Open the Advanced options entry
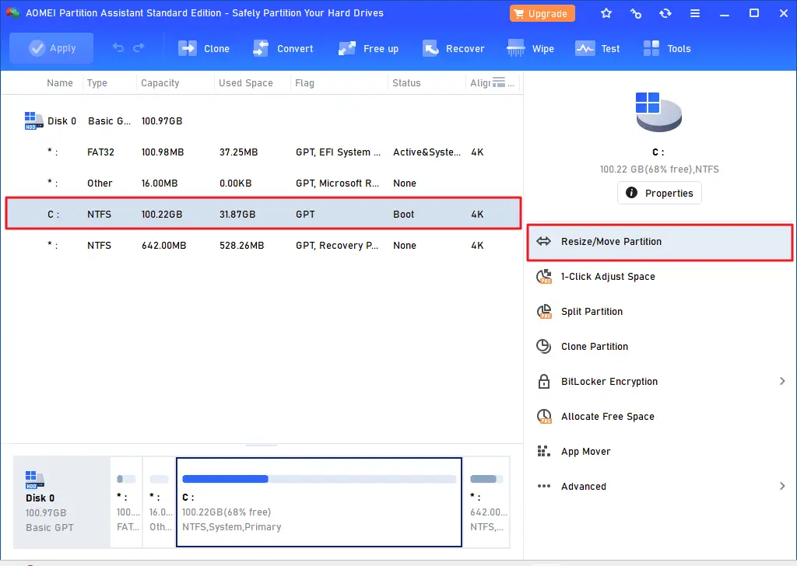This screenshot has width=797, height=566. (x=660, y=486)
